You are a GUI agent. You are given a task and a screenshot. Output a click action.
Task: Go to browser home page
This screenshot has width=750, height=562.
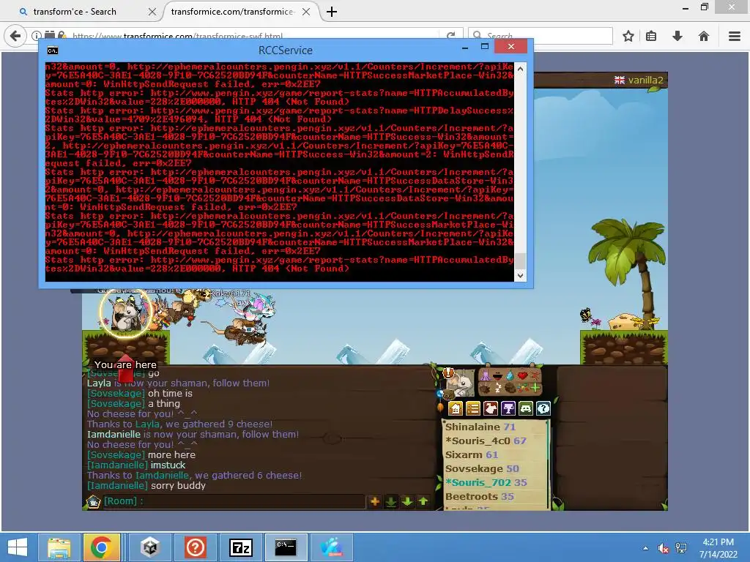pos(703,36)
